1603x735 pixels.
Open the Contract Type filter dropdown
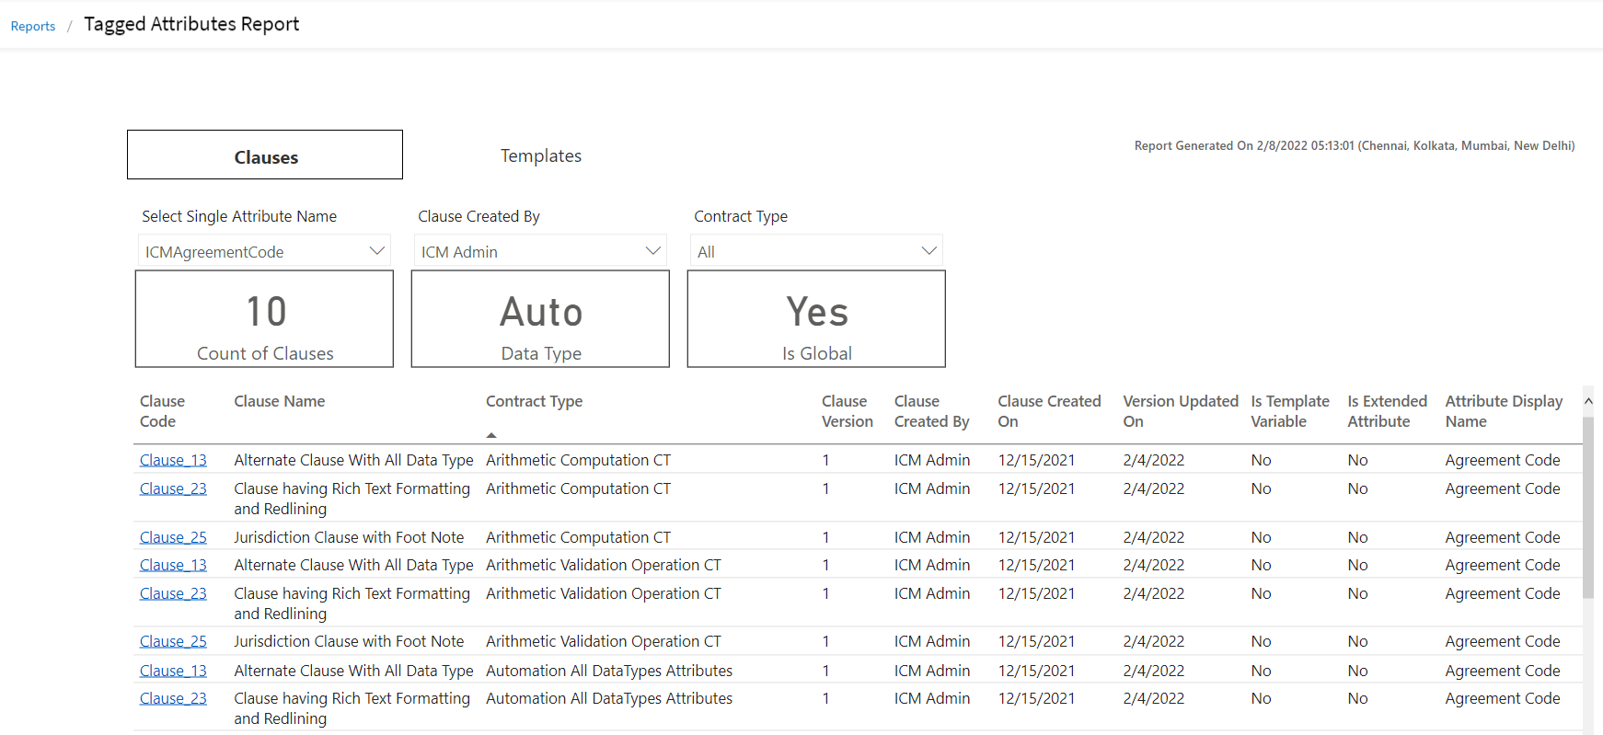coord(816,251)
